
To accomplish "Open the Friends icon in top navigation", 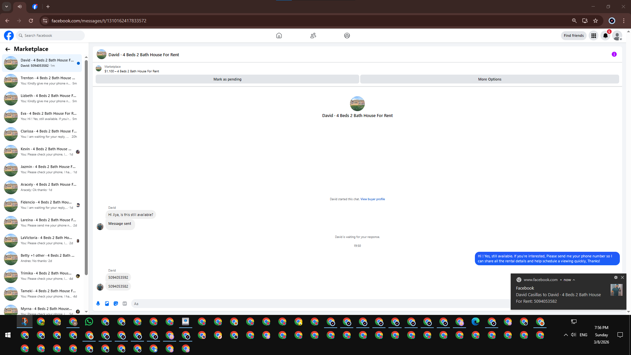I will tap(313, 35).
